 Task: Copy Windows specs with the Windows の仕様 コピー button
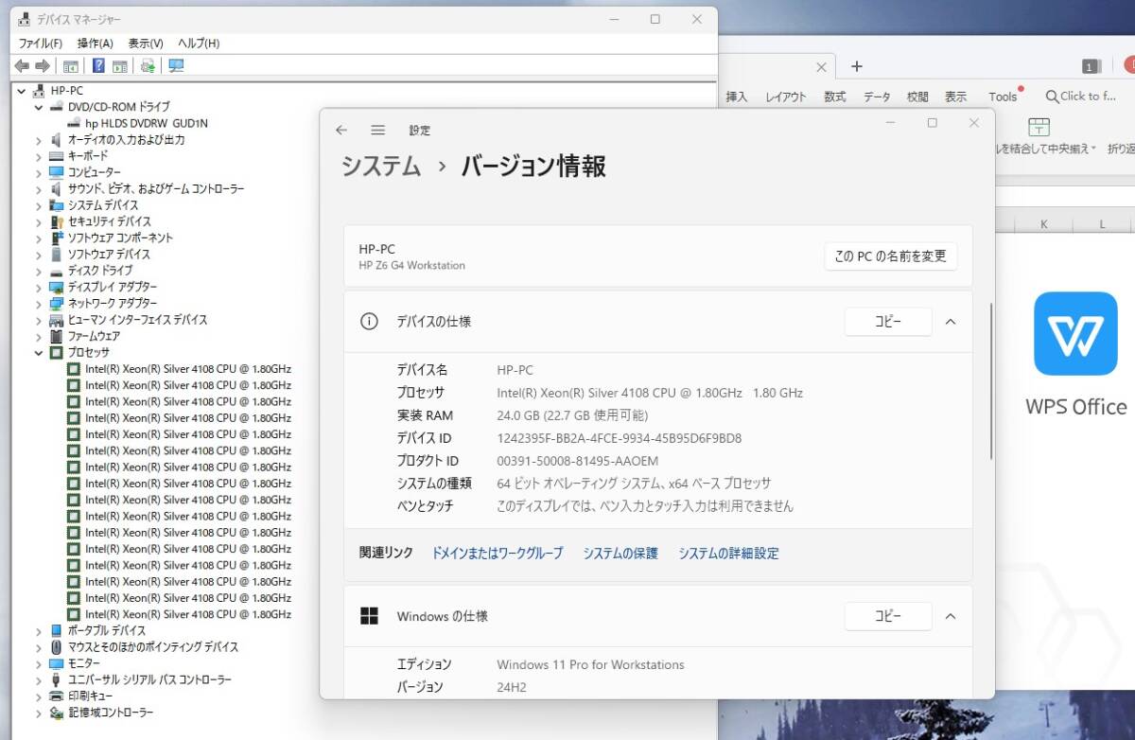(x=888, y=617)
